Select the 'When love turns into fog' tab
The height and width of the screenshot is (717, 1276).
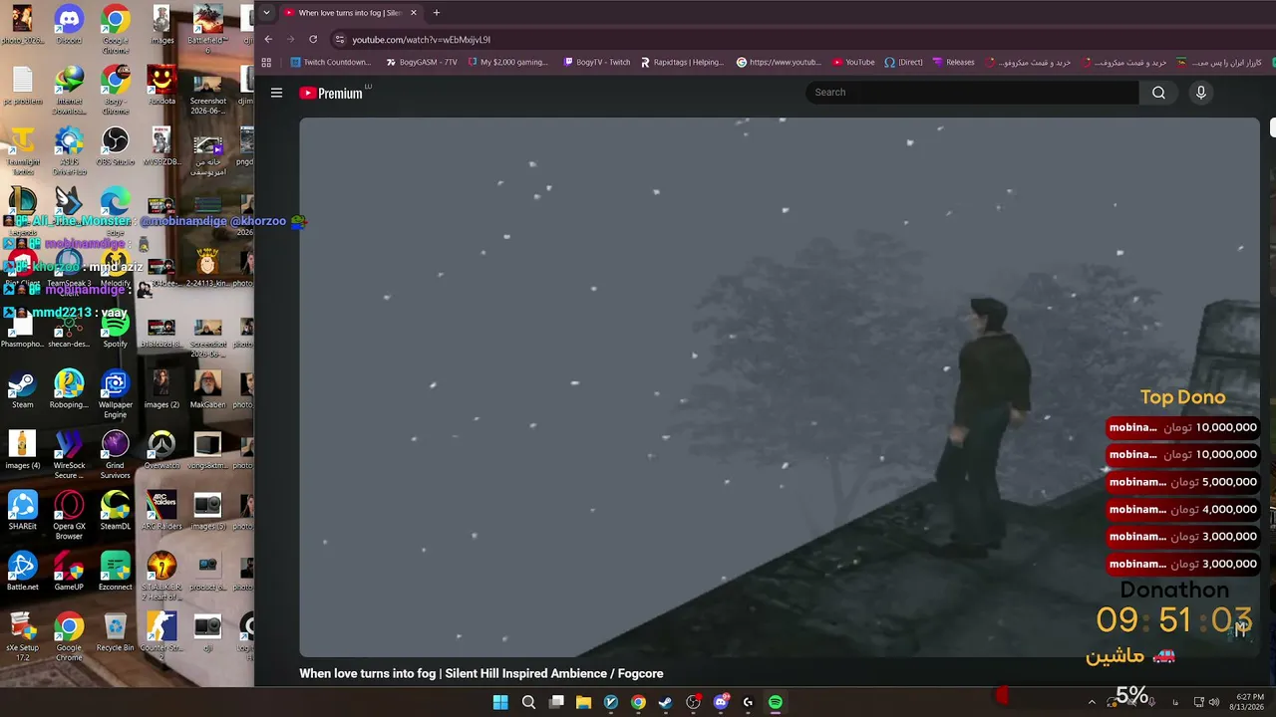coord(349,13)
